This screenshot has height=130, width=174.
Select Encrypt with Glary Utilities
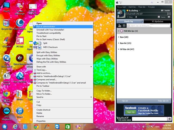click(63, 56)
